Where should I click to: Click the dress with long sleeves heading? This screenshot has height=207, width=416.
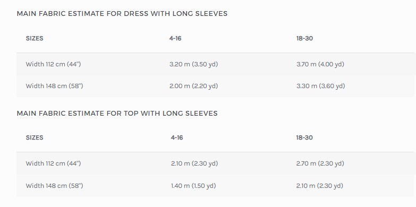[122, 13]
